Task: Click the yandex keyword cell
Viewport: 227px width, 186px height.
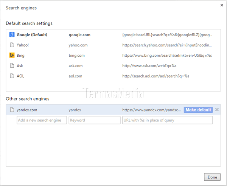Action: pos(75,110)
